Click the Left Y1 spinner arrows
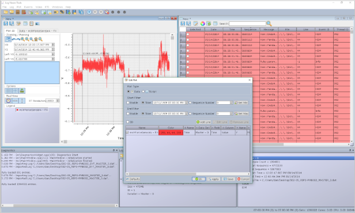Screen dimensions: 355x213 (x=53, y=59)
